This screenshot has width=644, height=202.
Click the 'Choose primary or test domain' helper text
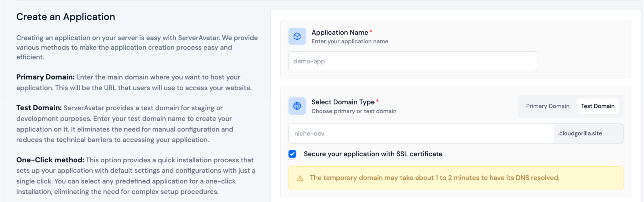click(354, 111)
